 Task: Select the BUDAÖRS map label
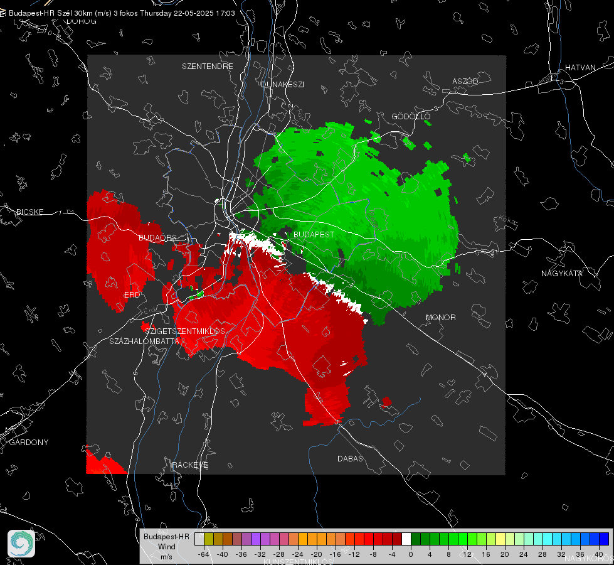[x=157, y=238]
